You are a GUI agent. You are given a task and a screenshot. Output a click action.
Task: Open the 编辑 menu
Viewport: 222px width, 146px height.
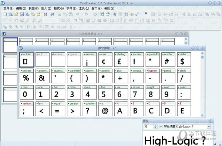[x=21, y=8]
